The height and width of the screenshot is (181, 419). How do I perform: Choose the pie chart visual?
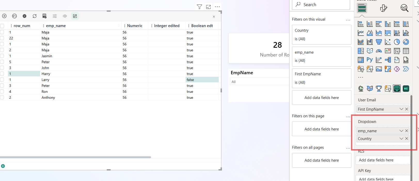(397, 42)
